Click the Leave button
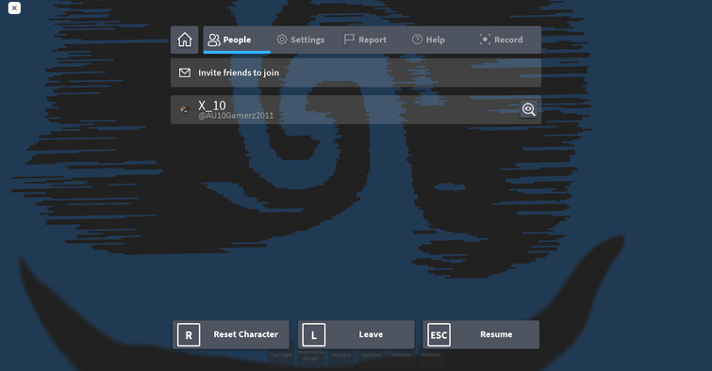 click(x=356, y=334)
